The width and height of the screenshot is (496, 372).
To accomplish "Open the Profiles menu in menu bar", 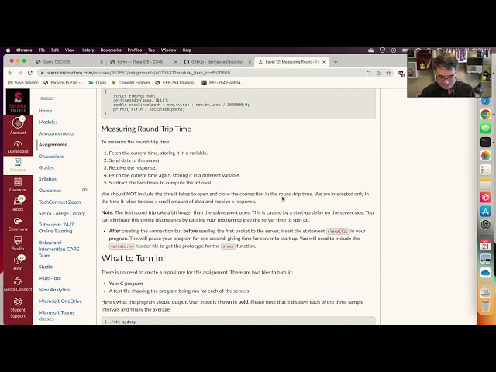I will [134, 50].
